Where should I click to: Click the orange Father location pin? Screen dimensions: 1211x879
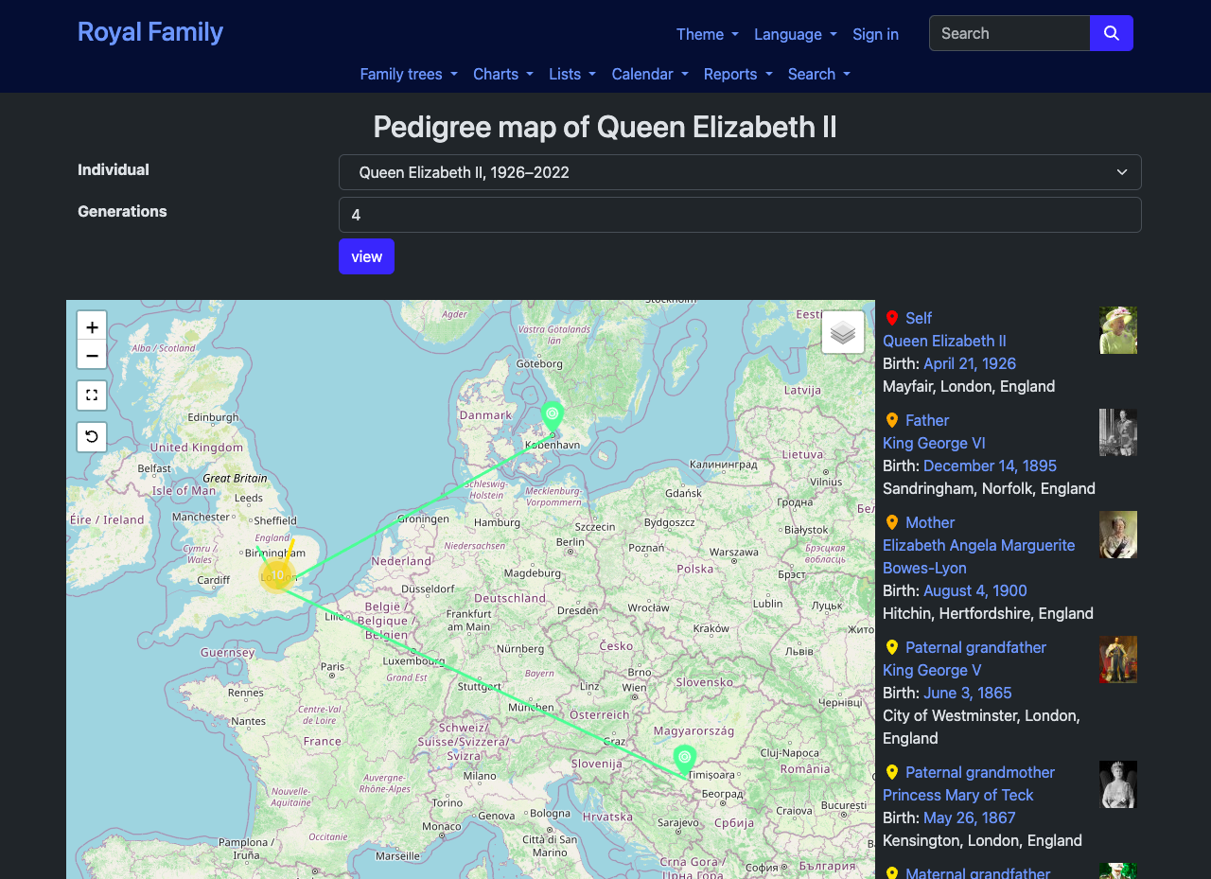click(892, 420)
